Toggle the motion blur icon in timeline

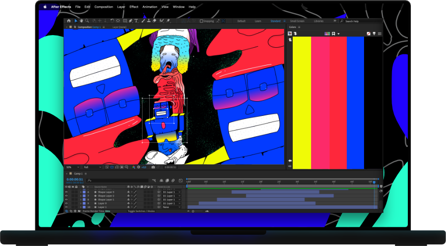173,180
